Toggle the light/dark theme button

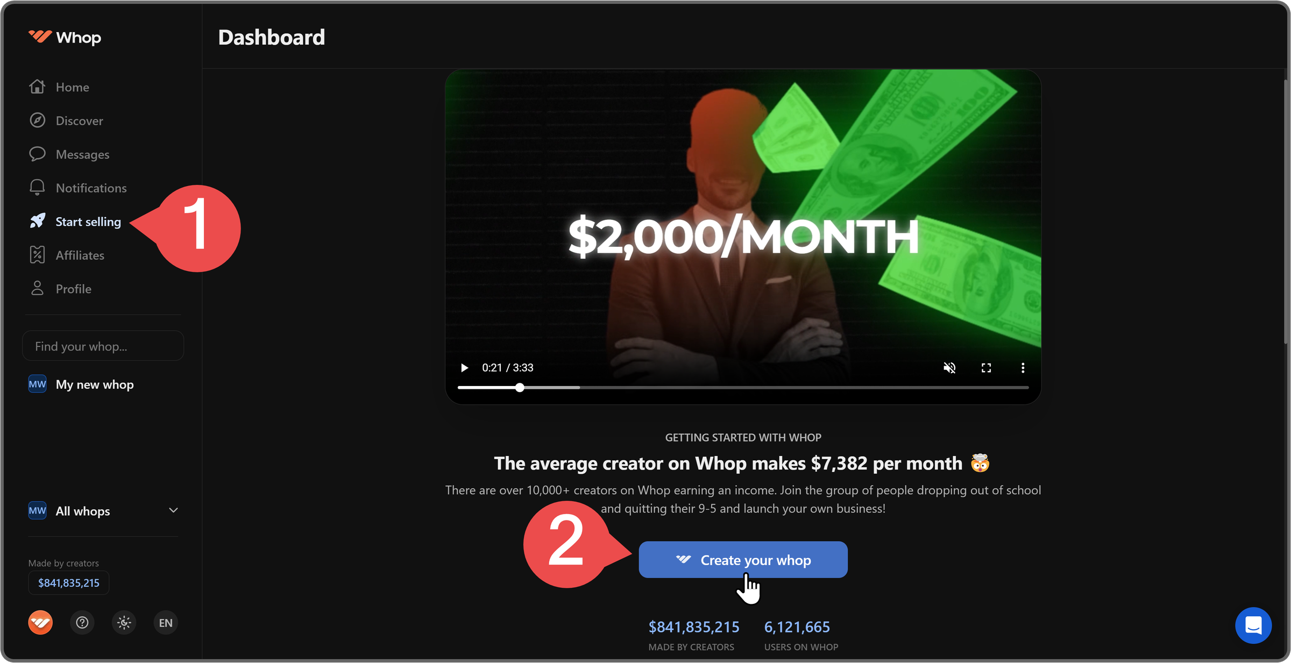124,623
